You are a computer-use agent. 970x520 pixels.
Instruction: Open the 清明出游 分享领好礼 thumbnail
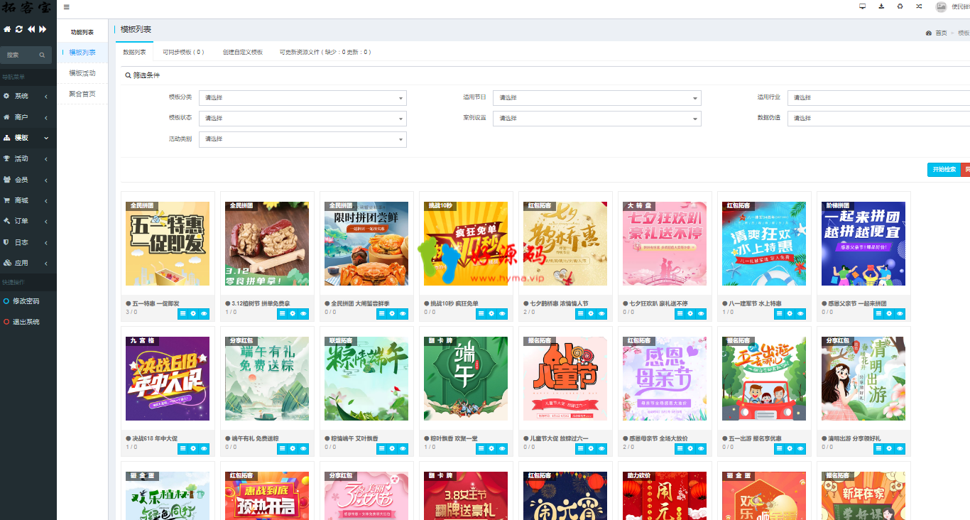[863, 379]
